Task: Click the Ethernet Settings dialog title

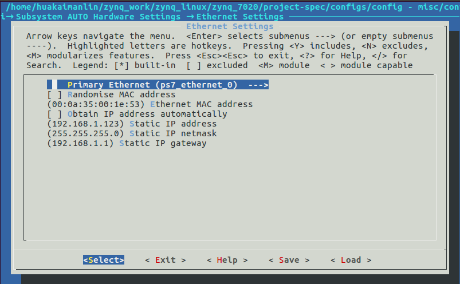Action: tap(230, 26)
